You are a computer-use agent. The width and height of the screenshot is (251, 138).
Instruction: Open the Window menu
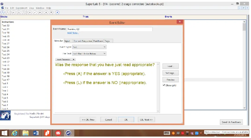coord(40,8)
